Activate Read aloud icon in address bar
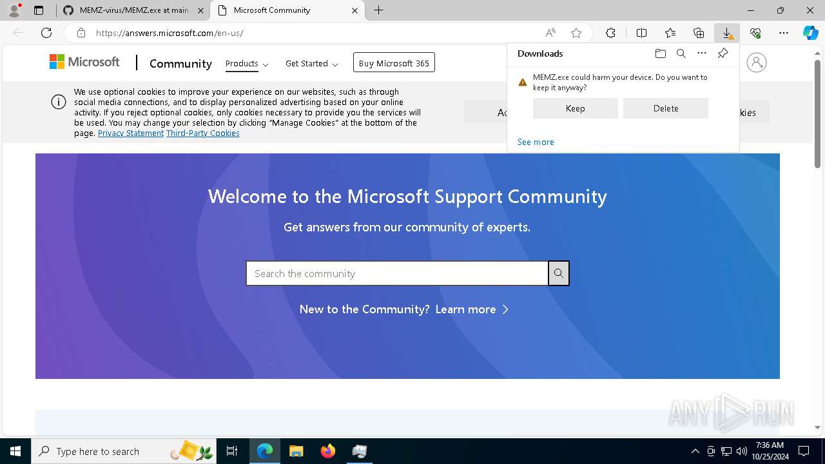Image resolution: width=825 pixels, height=464 pixels. (550, 33)
